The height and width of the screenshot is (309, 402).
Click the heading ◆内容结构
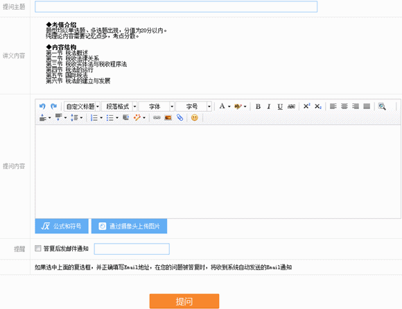[x=61, y=47]
